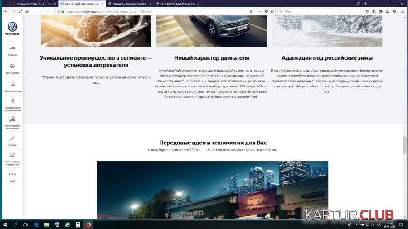Image resolution: width=408 pixels, height=229 pixels.
Task: Click the vertical page scrollbar thumb
Action: [x=405, y=145]
